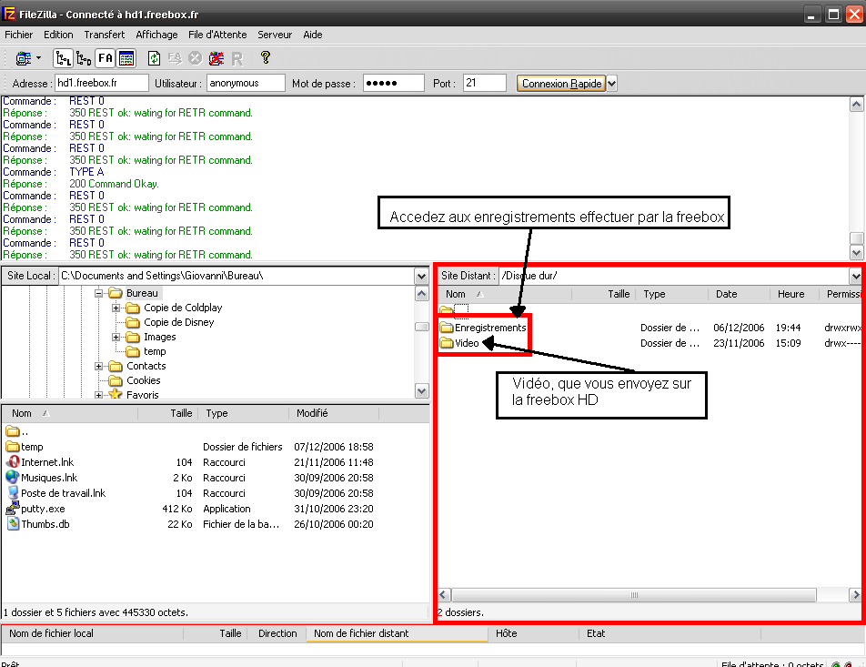Click the Utilisateur input field
This screenshot has height=667, width=866.
pyautogui.click(x=246, y=83)
